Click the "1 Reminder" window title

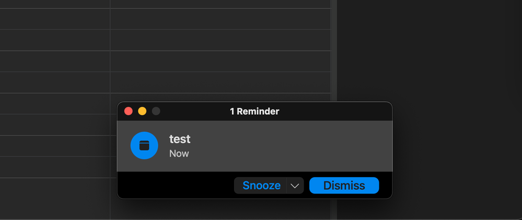(x=254, y=111)
